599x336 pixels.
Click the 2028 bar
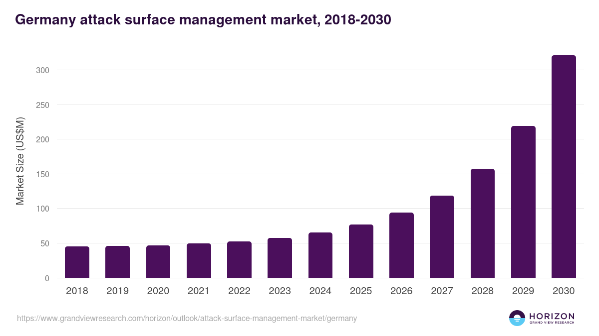tap(482, 224)
